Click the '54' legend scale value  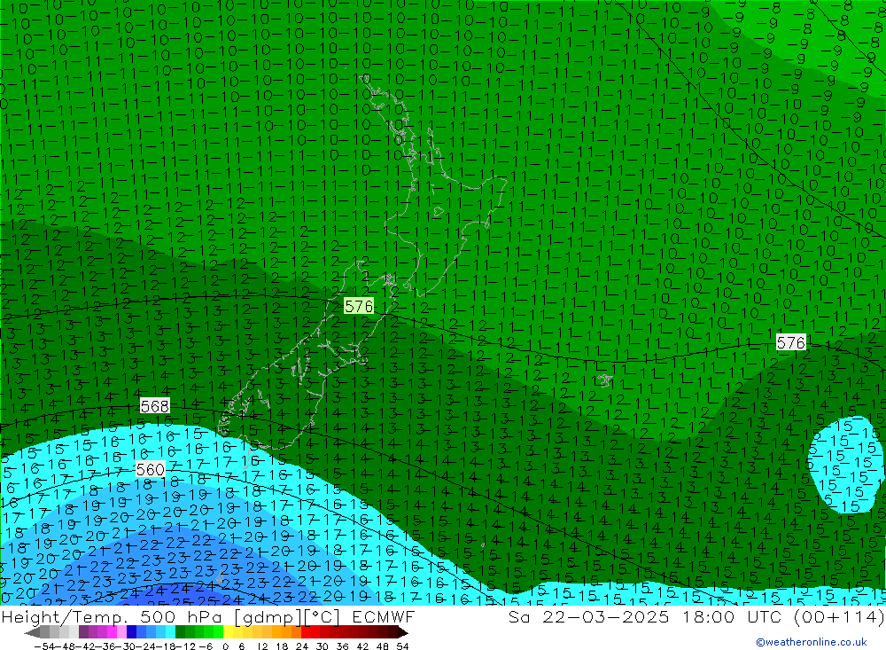(x=402, y=646)
